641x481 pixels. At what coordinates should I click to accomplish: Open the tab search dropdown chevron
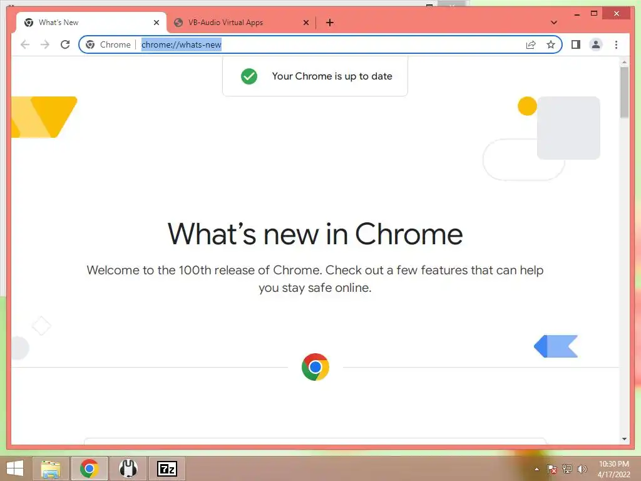(554, 23)
